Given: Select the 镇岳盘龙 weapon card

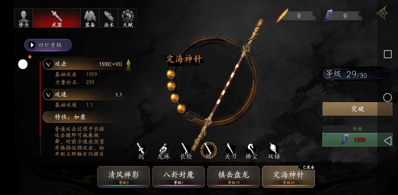Looking at the screenshot, I should pyautogui.click(x=234, y=177).
